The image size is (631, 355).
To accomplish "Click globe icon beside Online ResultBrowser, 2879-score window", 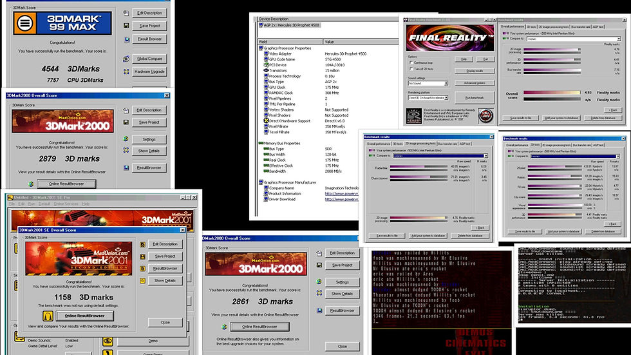I will coord(31,184).
